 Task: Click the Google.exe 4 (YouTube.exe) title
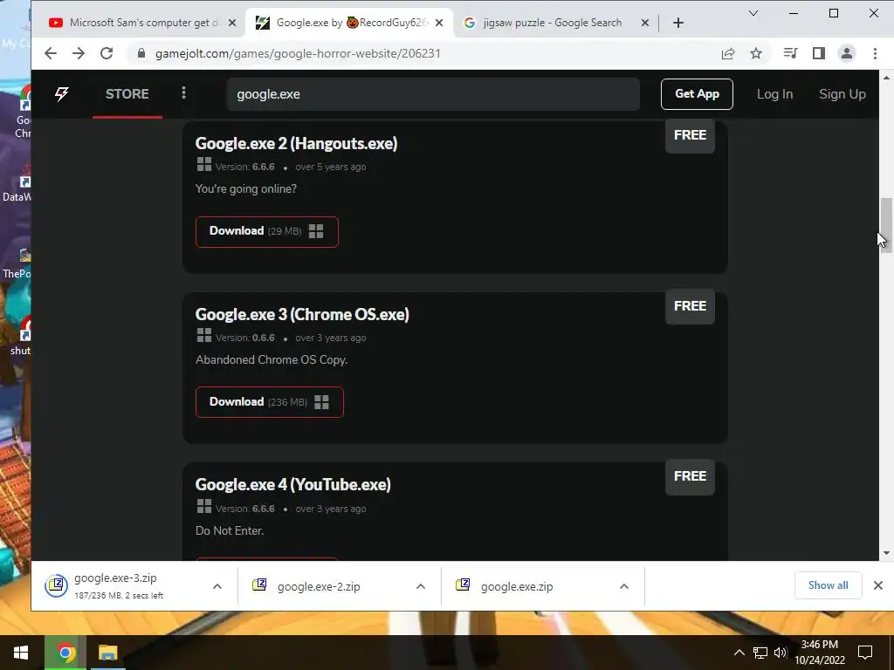pos(293,484)
